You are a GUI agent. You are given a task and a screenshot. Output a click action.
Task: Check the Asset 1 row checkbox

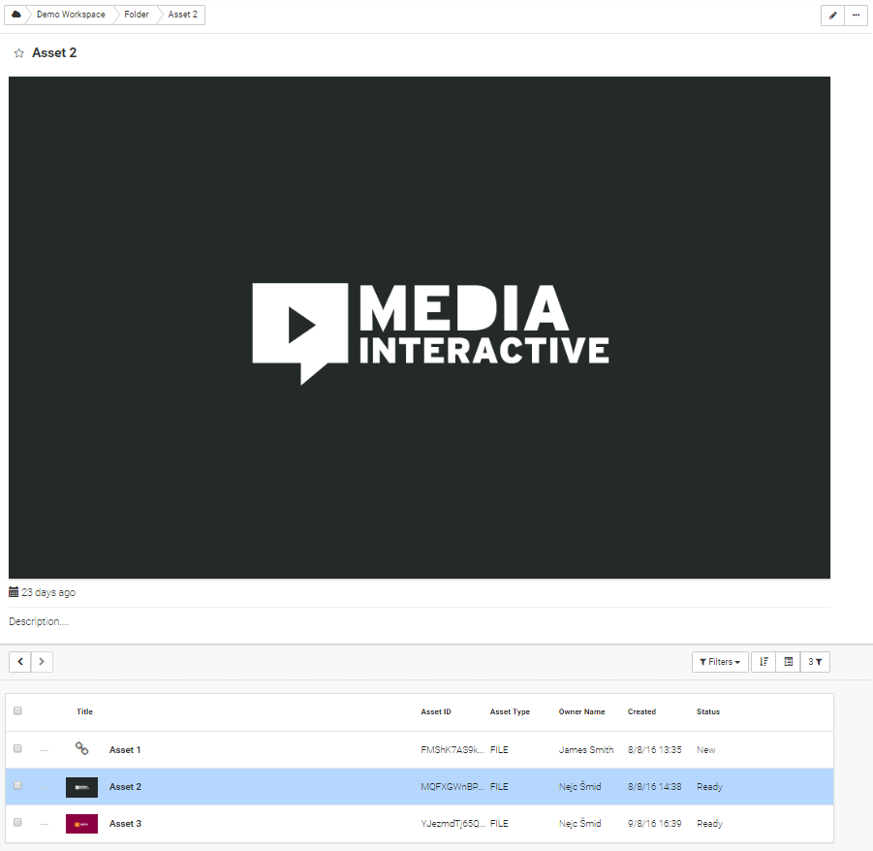(17, 748)
